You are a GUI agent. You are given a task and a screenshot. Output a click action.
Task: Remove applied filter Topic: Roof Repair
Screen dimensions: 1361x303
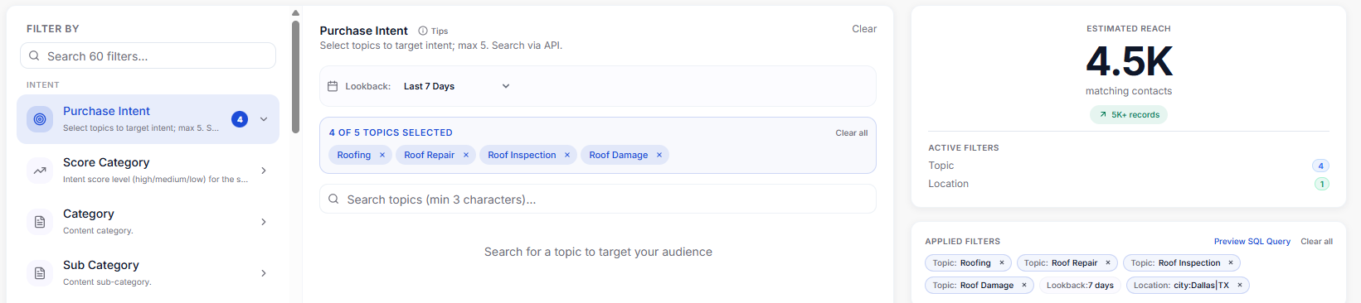pos(1108,263)
